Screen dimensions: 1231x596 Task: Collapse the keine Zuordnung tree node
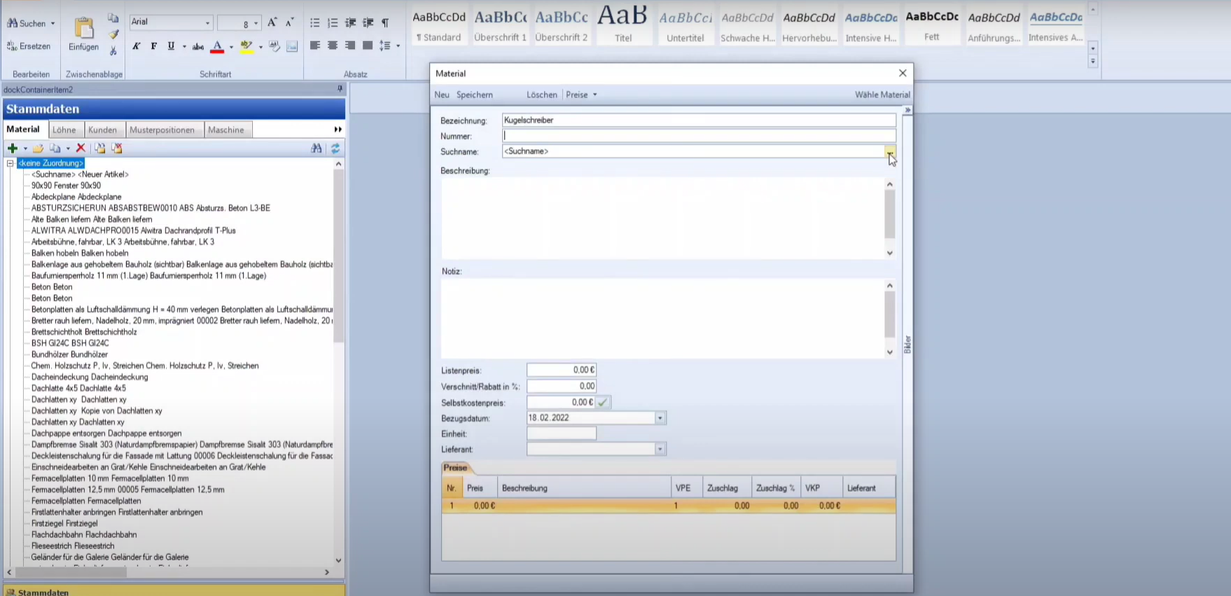(x=11, y=163)
